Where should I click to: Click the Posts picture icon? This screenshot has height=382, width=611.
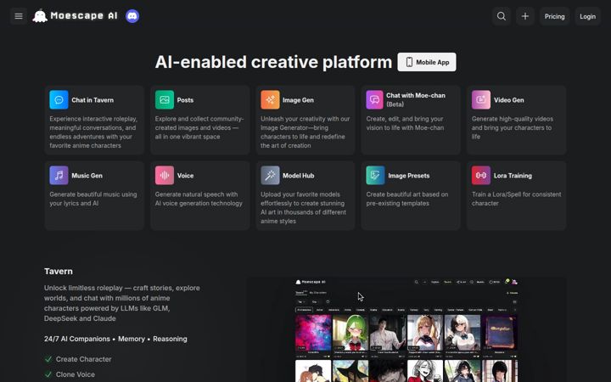pyautogui.click(x=165, y=100)
